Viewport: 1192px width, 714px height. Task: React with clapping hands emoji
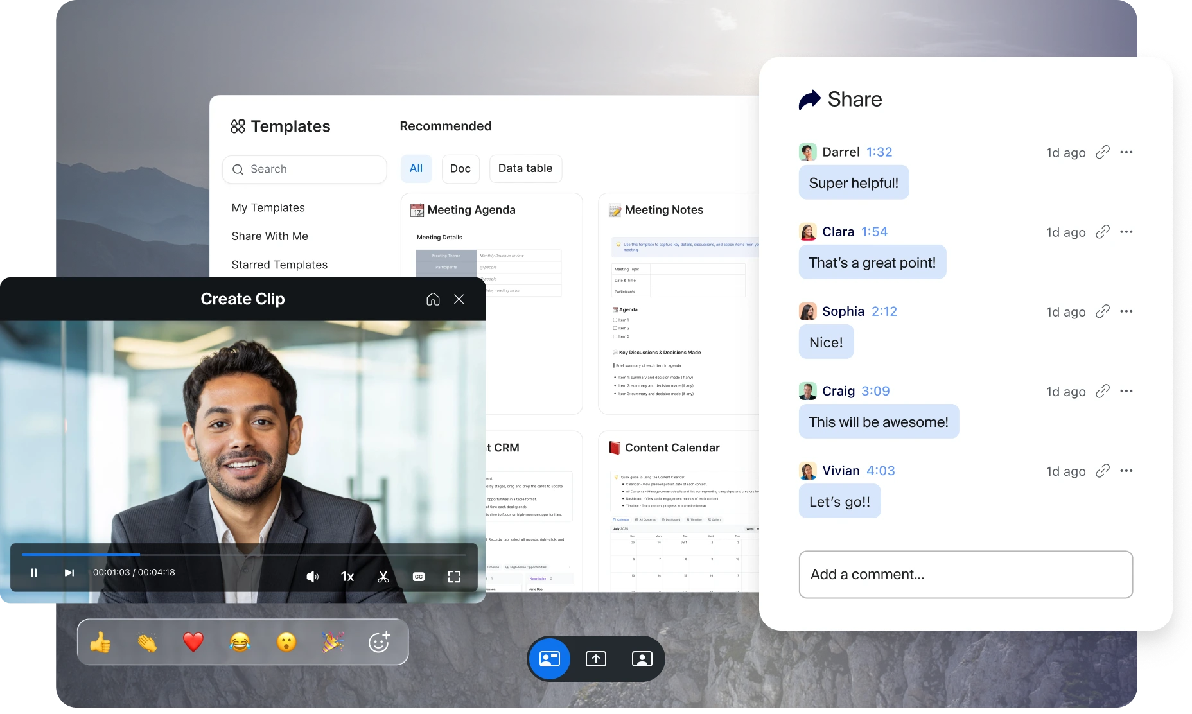[147, 642]
